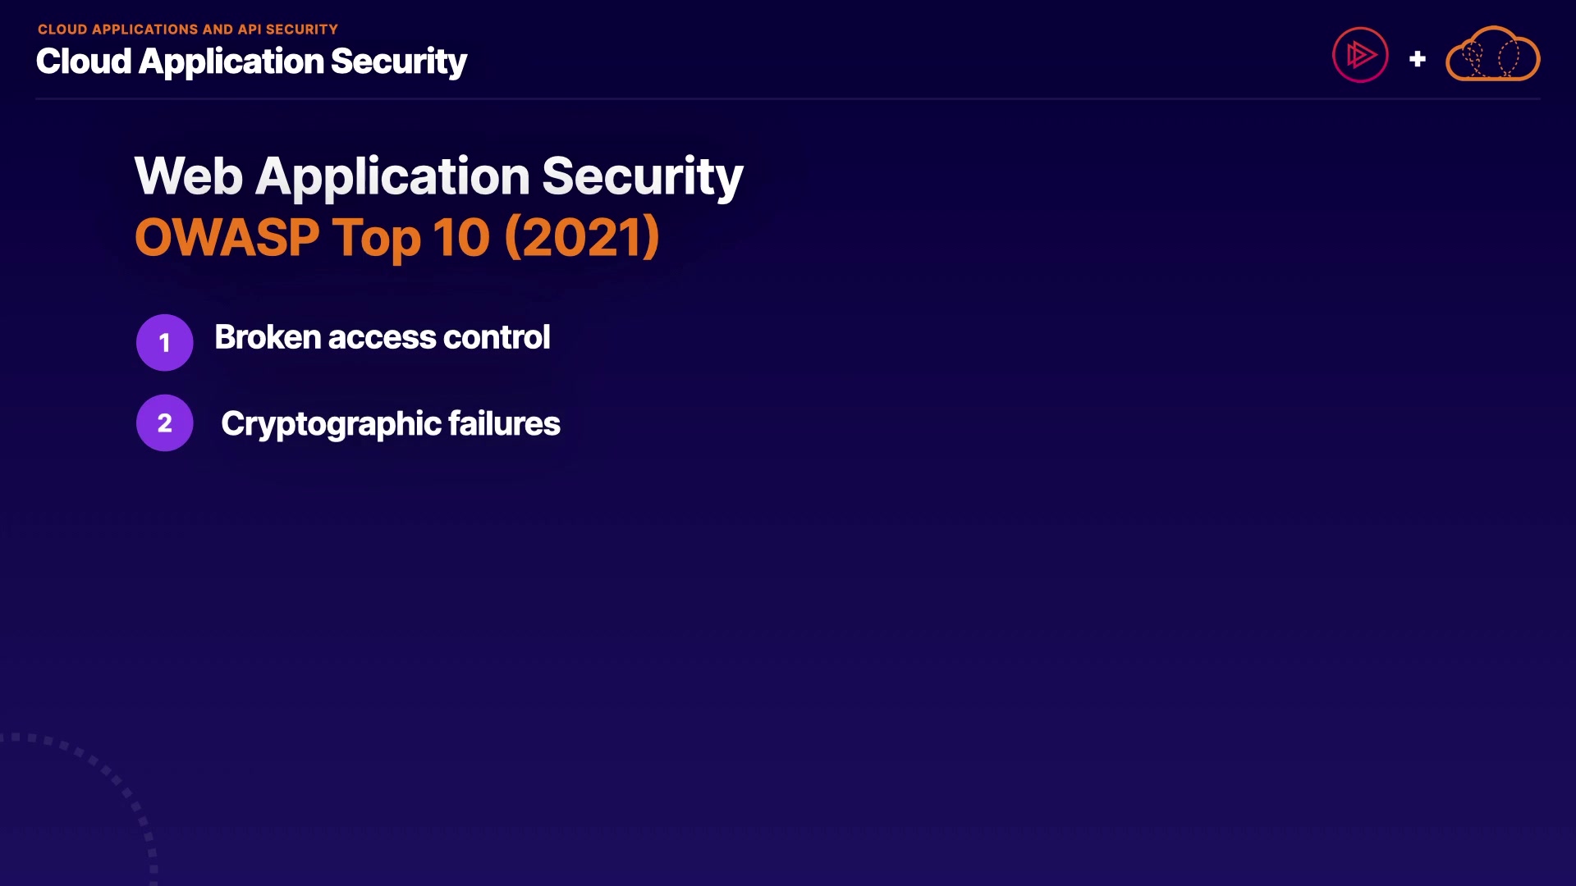Click the word "OWASP" in the orange heading
Image resolution: width=1576 pixels, height=886 pixels.
[227, 238]
